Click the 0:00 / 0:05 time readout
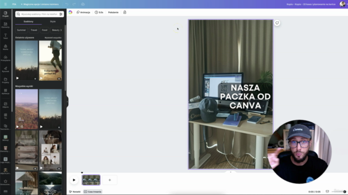This screenshot has height=195, width=348. (x=314, y=192)
